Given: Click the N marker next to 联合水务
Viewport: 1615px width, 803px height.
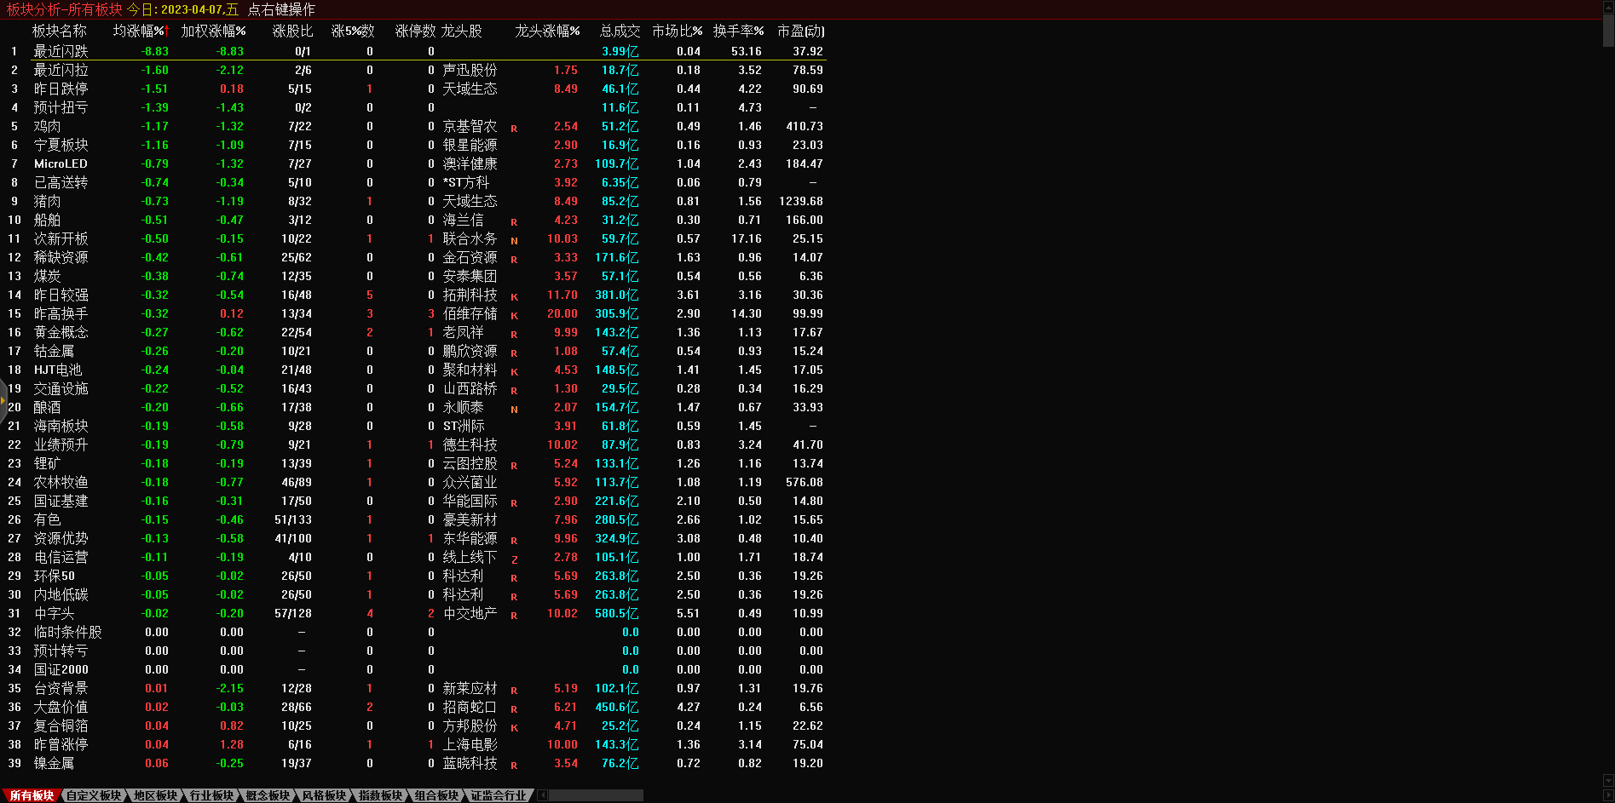Looking at the screenshot, I should [514, 241].
